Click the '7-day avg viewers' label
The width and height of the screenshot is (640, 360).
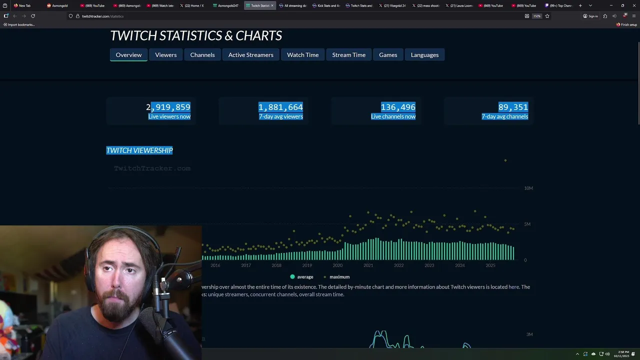(281, 116)
